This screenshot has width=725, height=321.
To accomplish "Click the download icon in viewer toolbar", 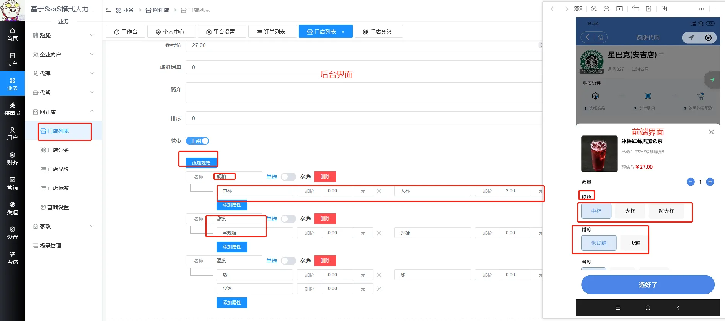I will [x=664, y=9].
